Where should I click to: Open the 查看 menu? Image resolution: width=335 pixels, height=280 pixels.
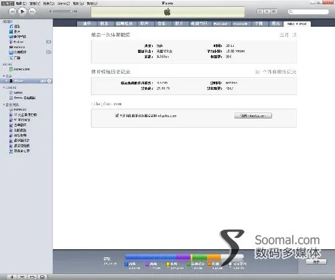[35, 3]
